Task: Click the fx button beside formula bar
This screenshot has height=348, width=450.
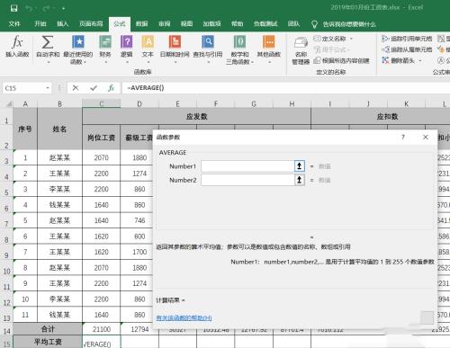Action: [x=112, y=88]
